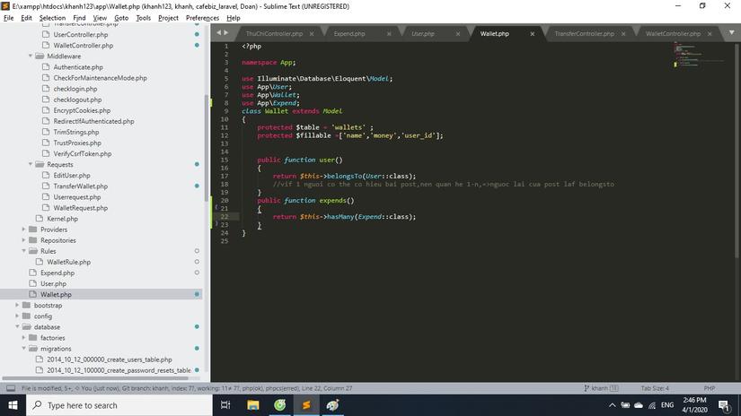Close the WalletController.php tab
This screenshot has width=741, height=416.
click(x=710, y=34)
